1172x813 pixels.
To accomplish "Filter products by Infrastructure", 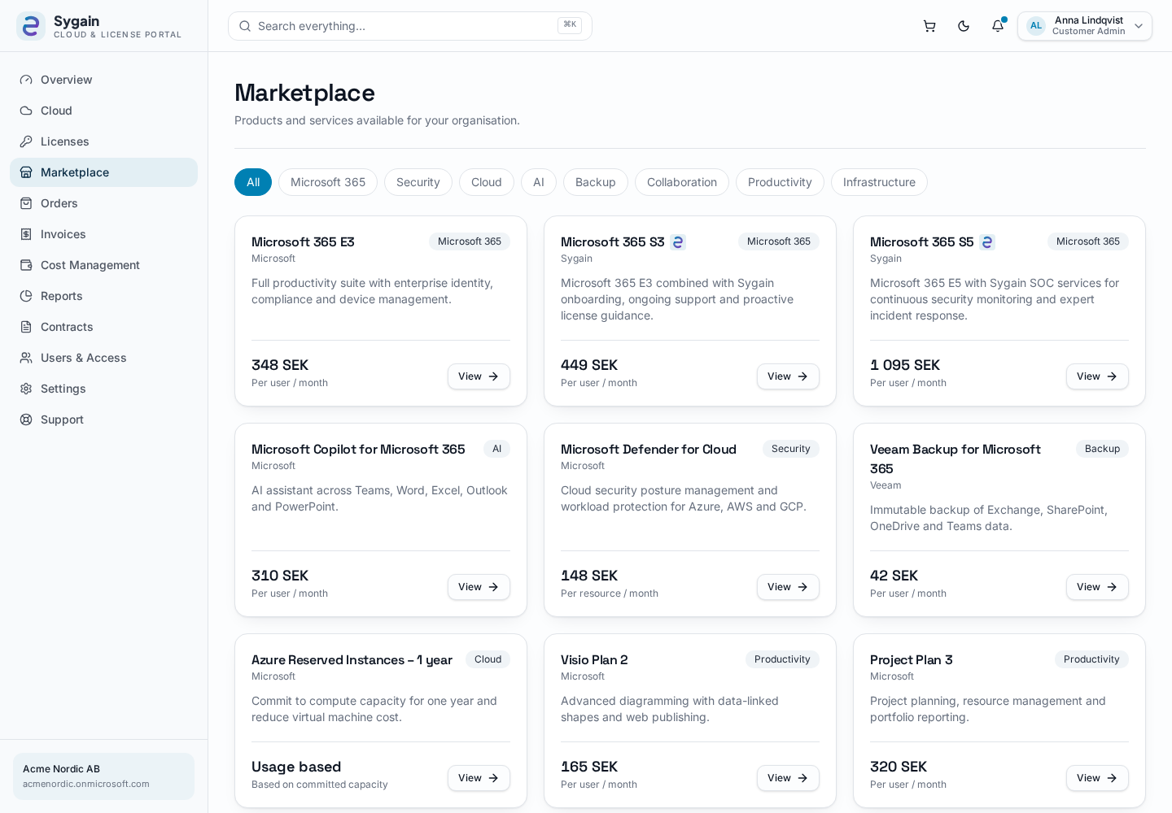I will point(879,182).
